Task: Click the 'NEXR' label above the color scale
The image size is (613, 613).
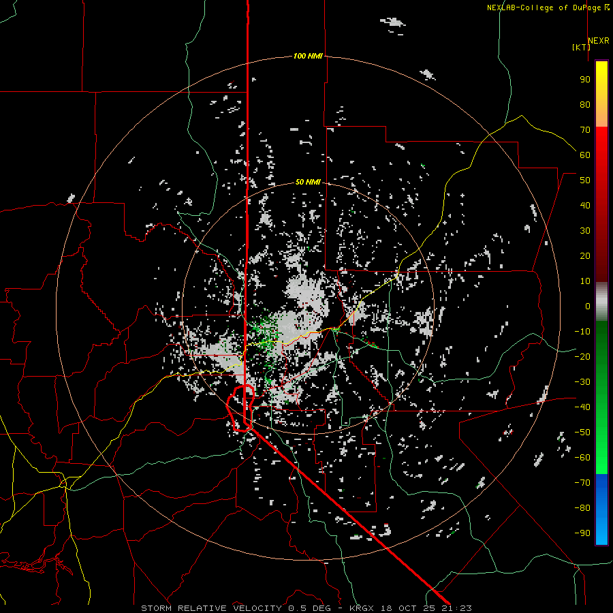Action: tap(598, 41)
